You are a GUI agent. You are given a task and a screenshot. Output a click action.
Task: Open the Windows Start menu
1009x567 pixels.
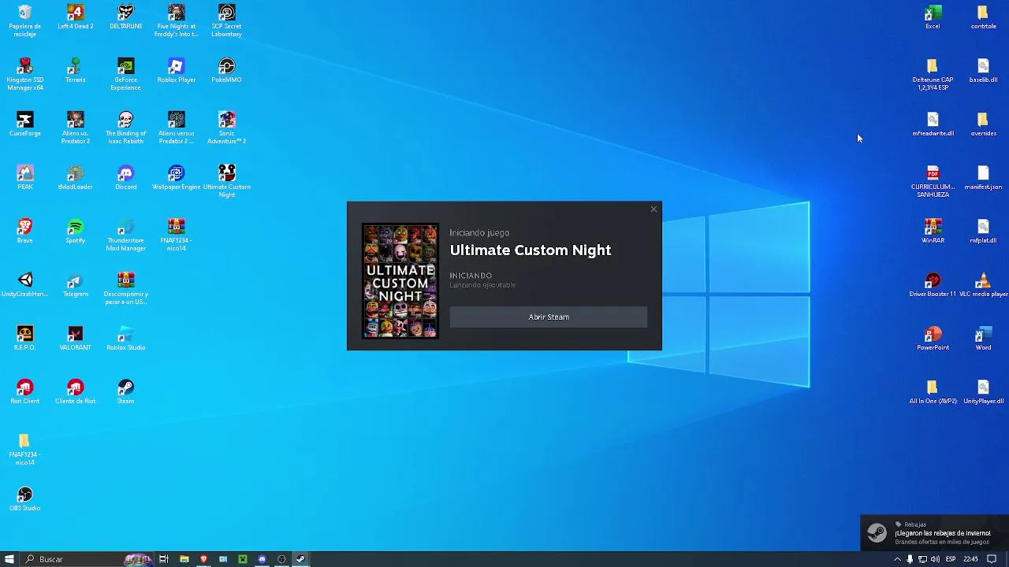[x=9, y=559]
